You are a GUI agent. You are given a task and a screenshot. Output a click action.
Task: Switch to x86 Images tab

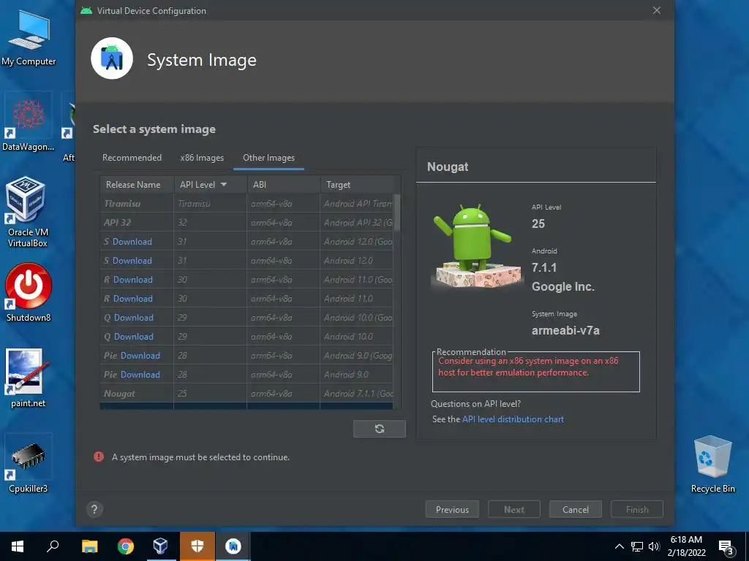pos(202,158)
